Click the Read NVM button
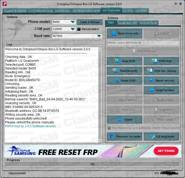The width and height of the screenshot is (185, 178). coord(125,61)
